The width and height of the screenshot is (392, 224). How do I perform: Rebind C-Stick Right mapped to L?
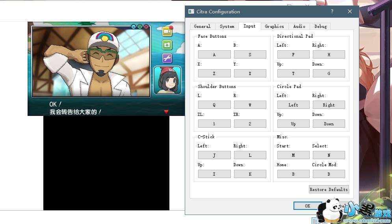[x=250, y=155]
